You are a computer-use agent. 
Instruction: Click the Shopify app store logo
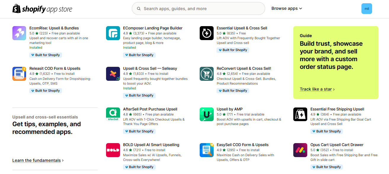tap(42, 9)
